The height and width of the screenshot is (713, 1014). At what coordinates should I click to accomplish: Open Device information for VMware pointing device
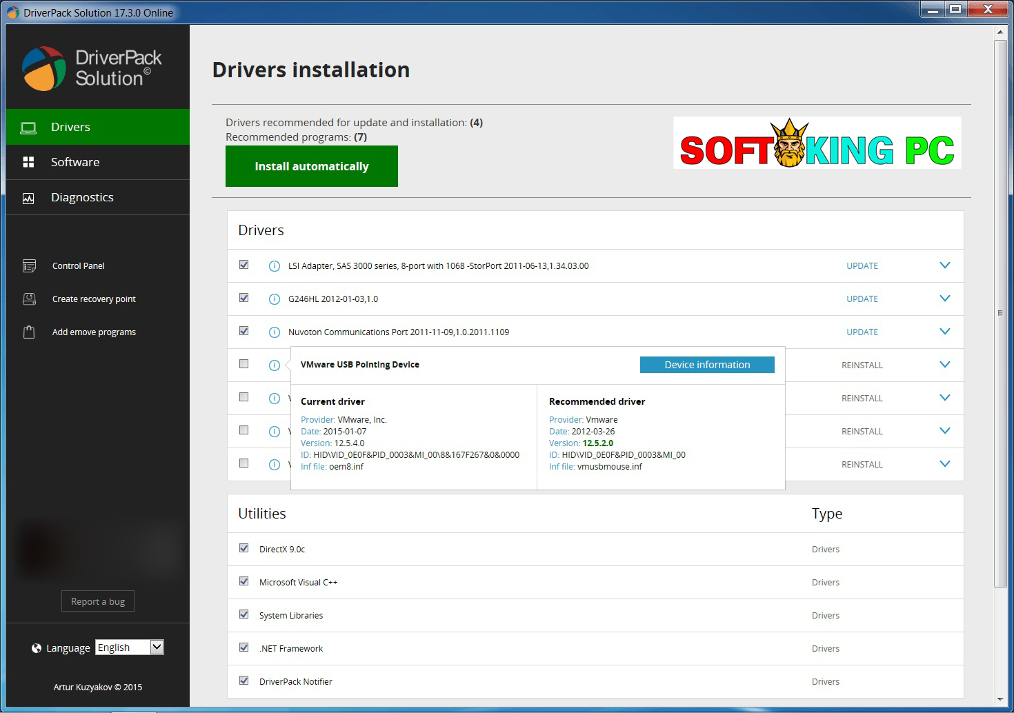pos(707,365)
